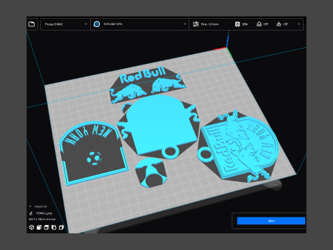333x250 pixels.
Task: Switch to the right side view
Action: tap(61, 227)
